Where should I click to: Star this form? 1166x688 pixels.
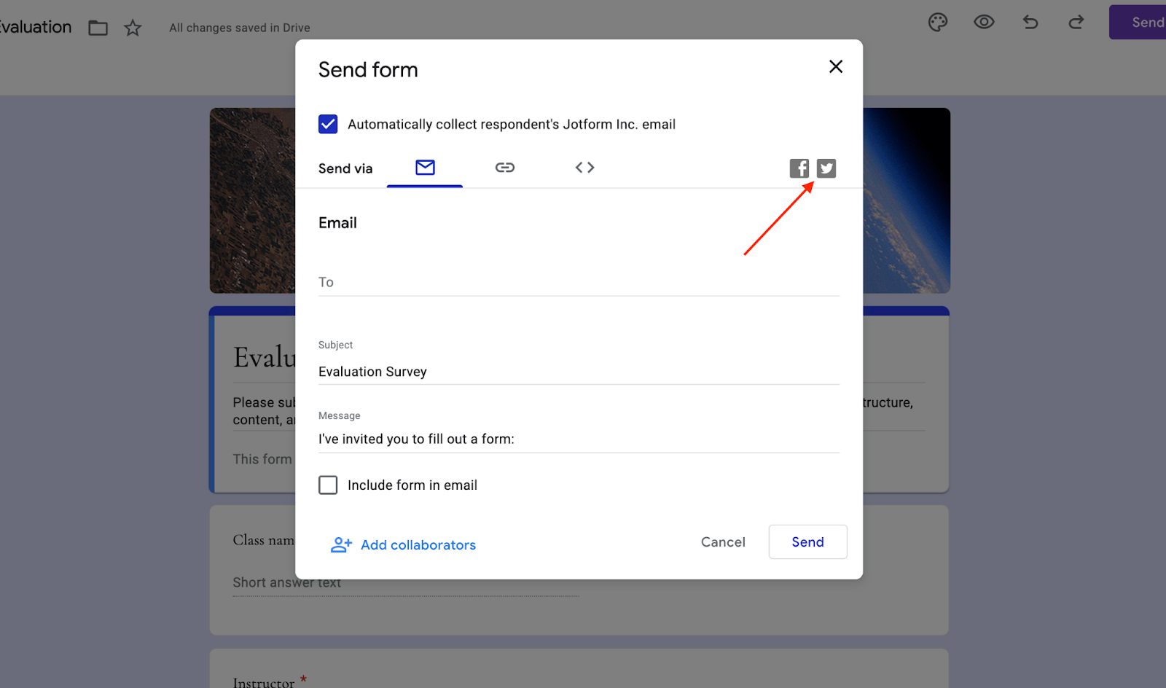[133, 28]
